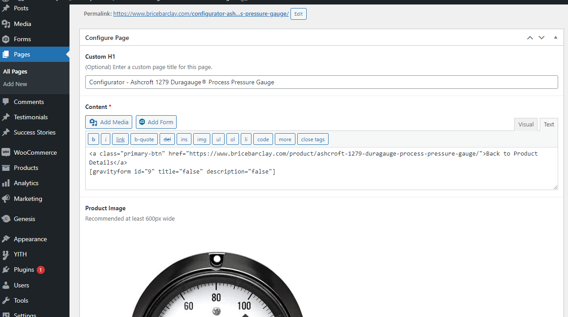The height and width of the screenshot is (317, 568).
Task: Click inside the Content text editor area
Action: tap(321, 169)
